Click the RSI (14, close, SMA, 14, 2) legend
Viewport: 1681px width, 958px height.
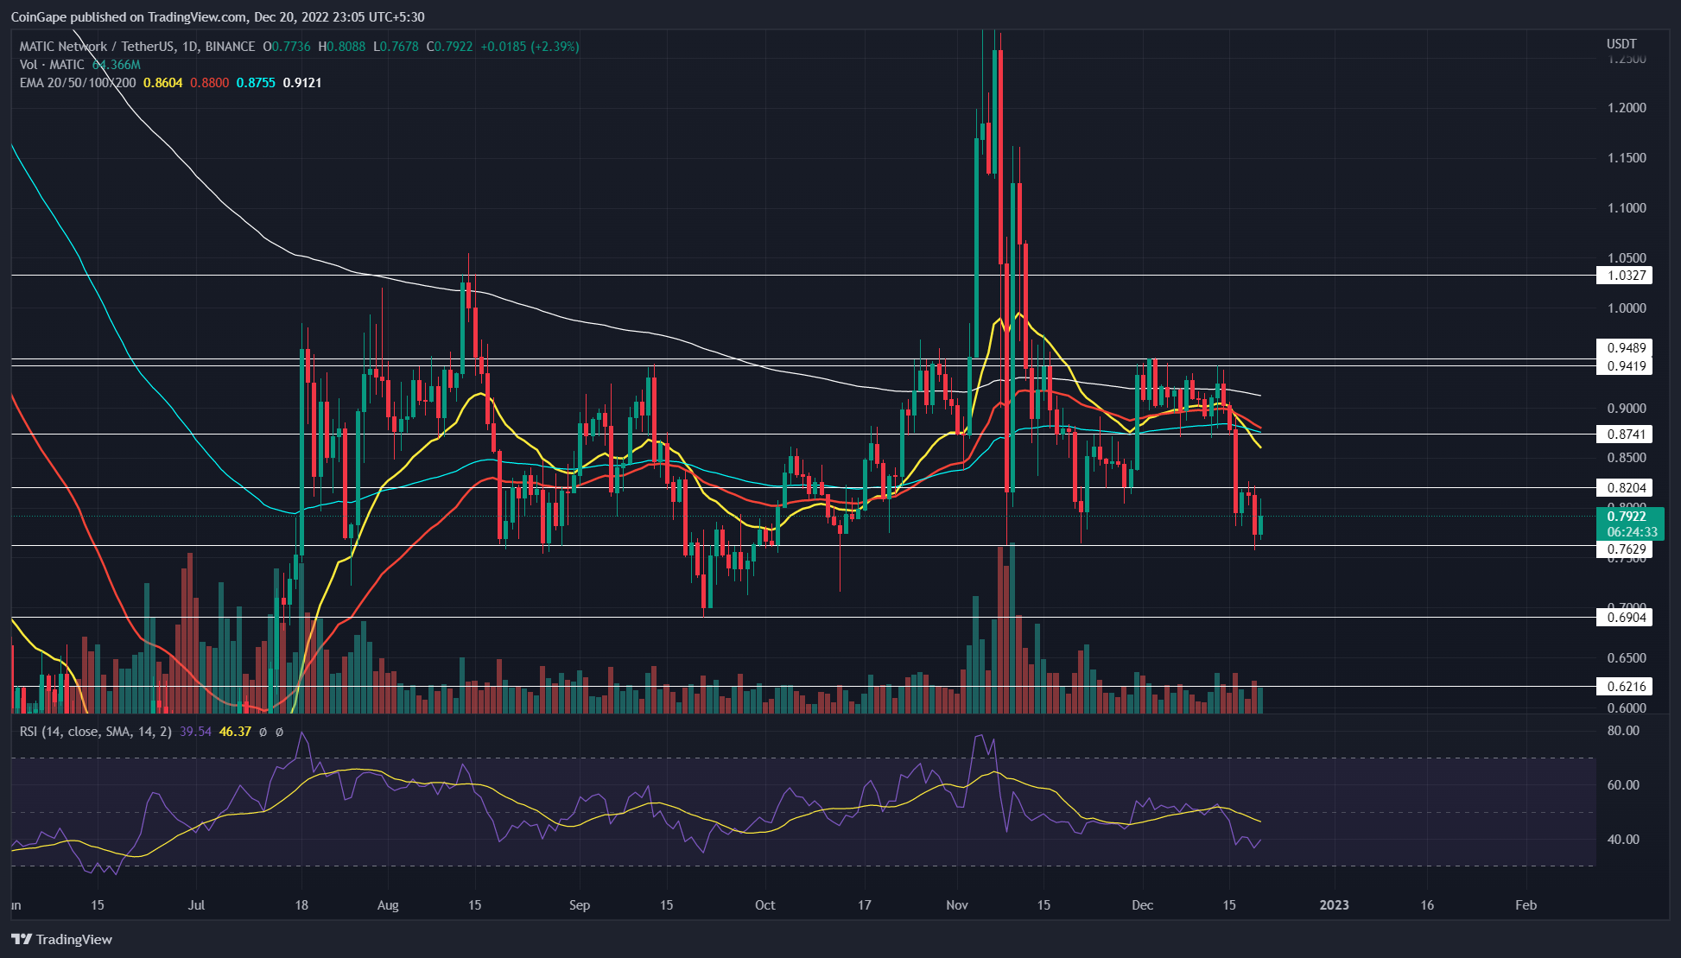coord(96,732)
